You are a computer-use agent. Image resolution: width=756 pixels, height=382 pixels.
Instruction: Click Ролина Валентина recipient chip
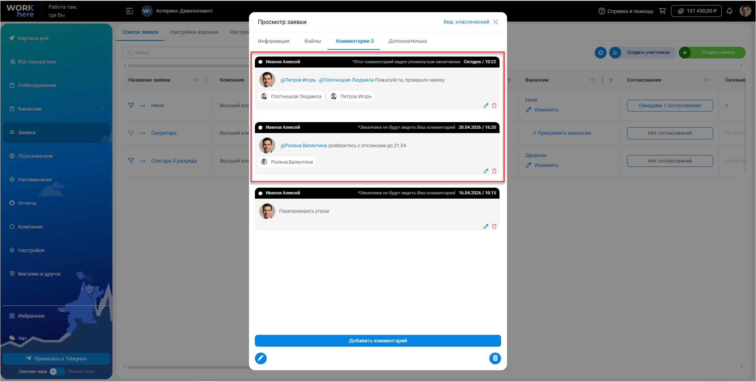click(x=287, y=162)
